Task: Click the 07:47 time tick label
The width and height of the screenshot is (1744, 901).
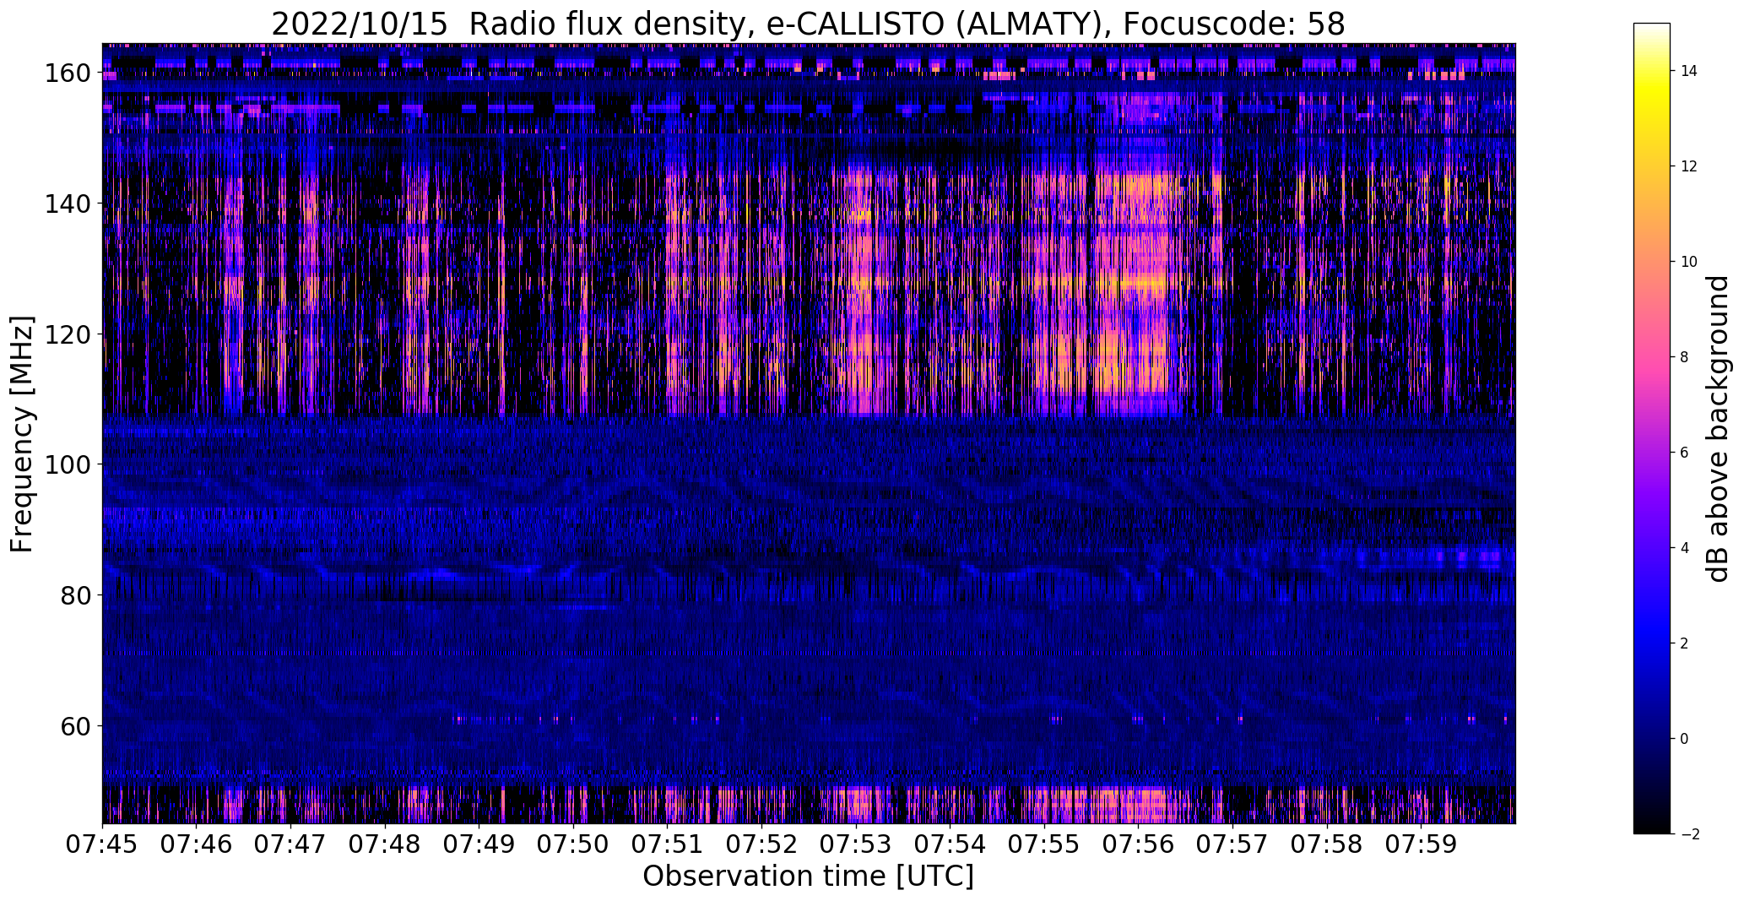Action: click(x=291, y=844)
